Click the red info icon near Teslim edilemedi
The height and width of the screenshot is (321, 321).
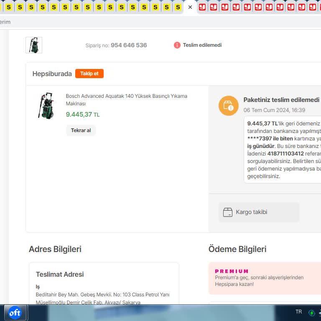point(177,45)
